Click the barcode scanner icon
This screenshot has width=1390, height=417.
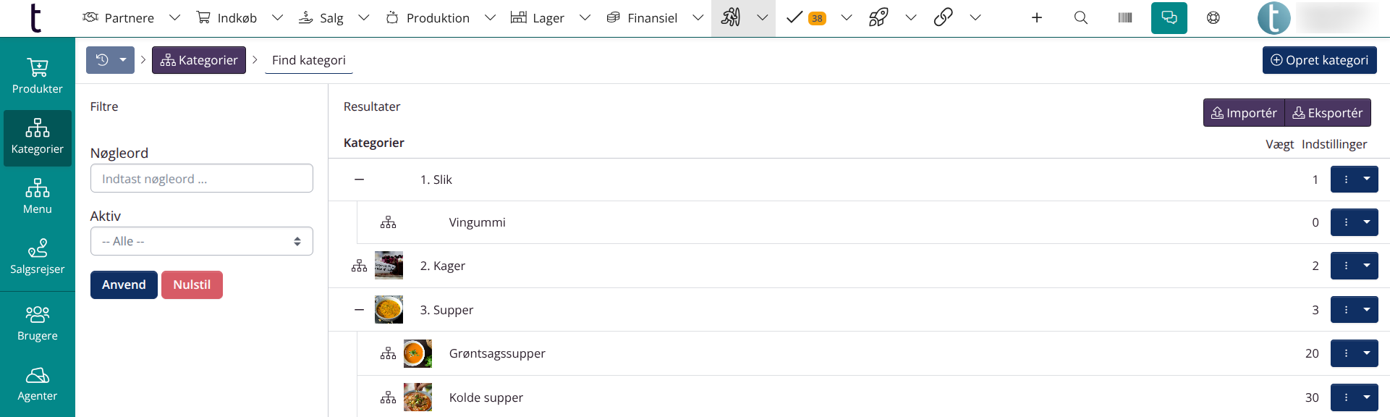[1124, 18]
